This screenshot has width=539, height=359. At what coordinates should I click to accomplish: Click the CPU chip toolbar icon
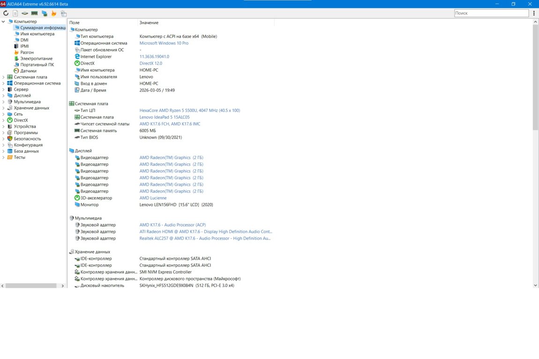25,14
